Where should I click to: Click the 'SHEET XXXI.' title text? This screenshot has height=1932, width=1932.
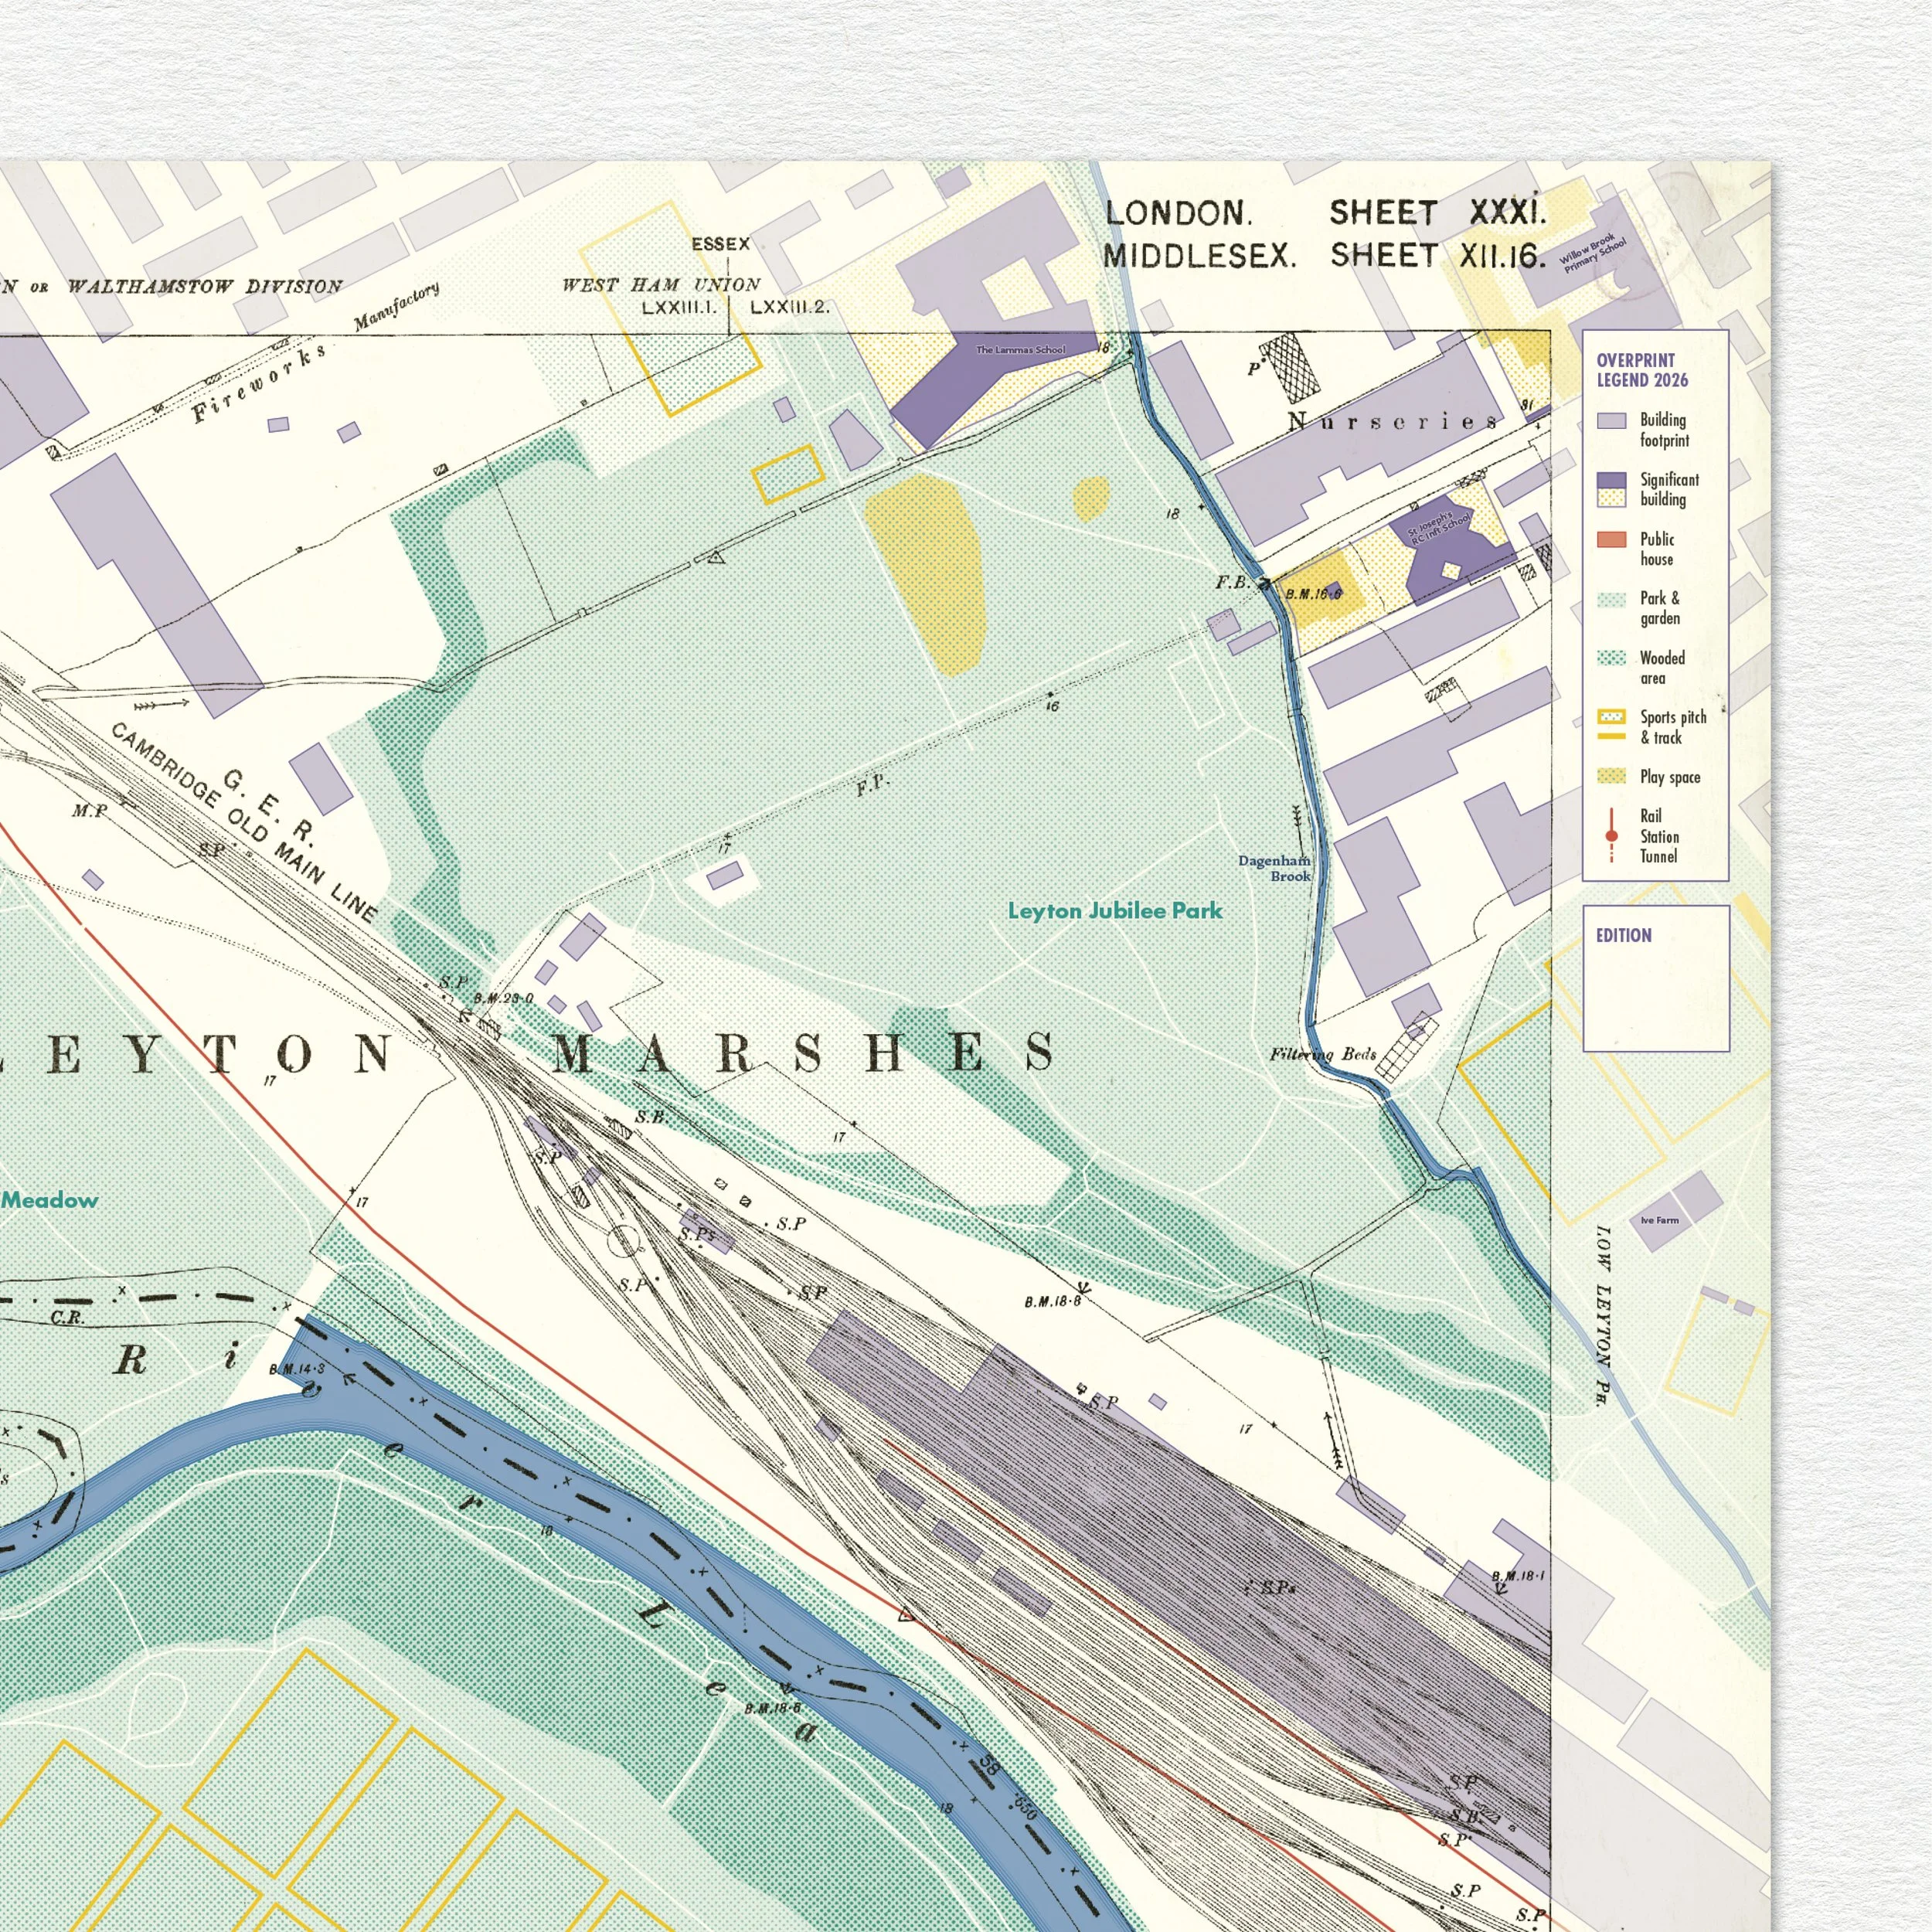pos(1437,211)
